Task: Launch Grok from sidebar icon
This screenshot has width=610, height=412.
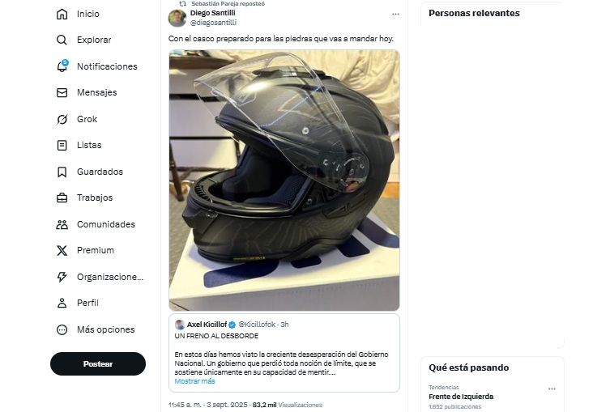Action: [62, 119]
